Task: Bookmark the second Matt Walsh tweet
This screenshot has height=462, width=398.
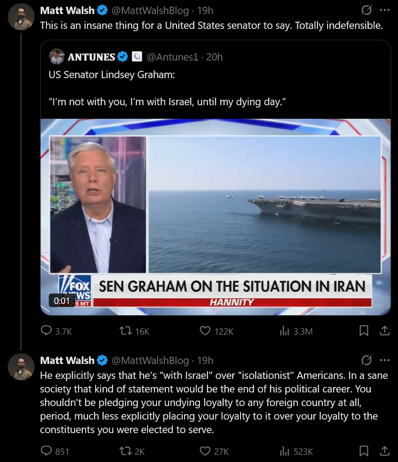Action: (364, 451)
